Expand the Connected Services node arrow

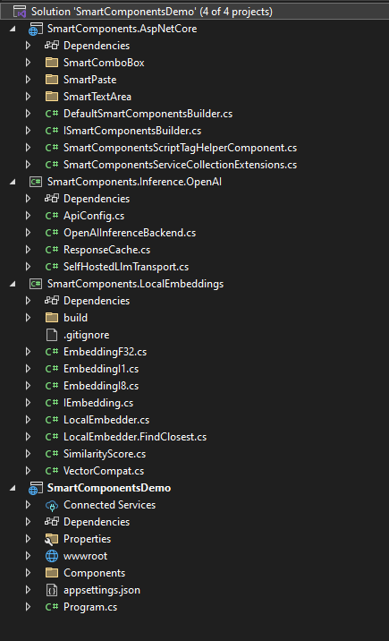click(x=28, y=505)
